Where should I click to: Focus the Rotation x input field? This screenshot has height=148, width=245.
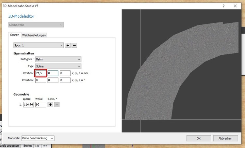click(41, 80)
